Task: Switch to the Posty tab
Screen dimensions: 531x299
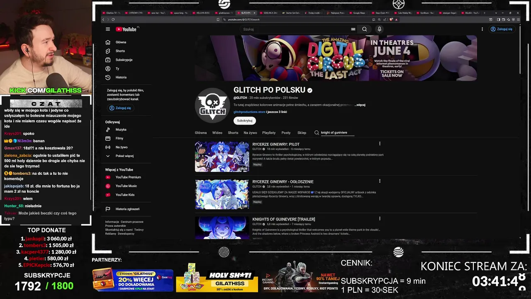Action: (286, 132)
